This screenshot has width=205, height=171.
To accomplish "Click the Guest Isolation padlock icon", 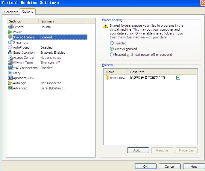I will tap(10, 52).
